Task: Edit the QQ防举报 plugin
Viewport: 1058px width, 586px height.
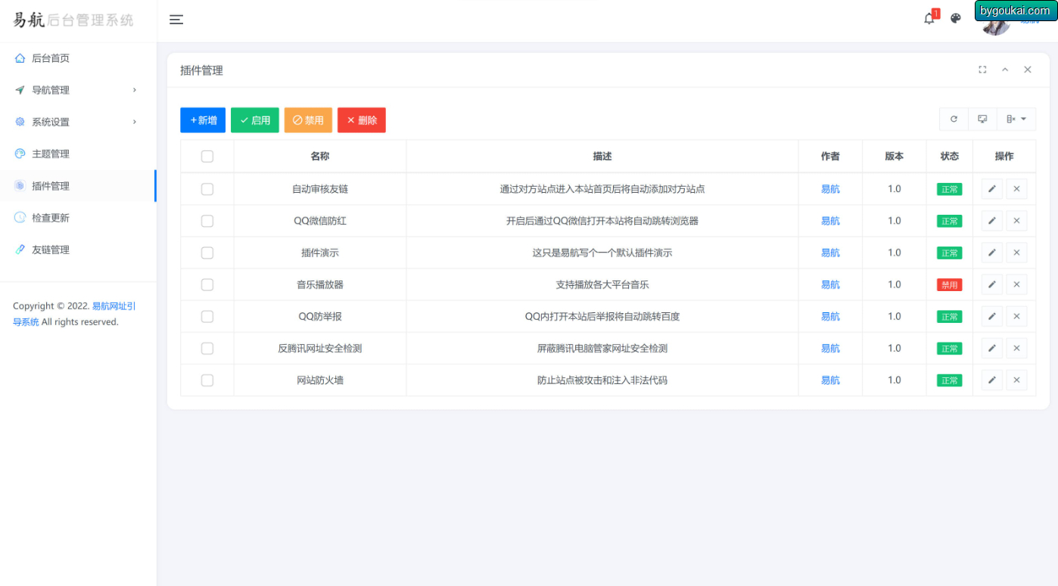Action: (x=992, y=316)
